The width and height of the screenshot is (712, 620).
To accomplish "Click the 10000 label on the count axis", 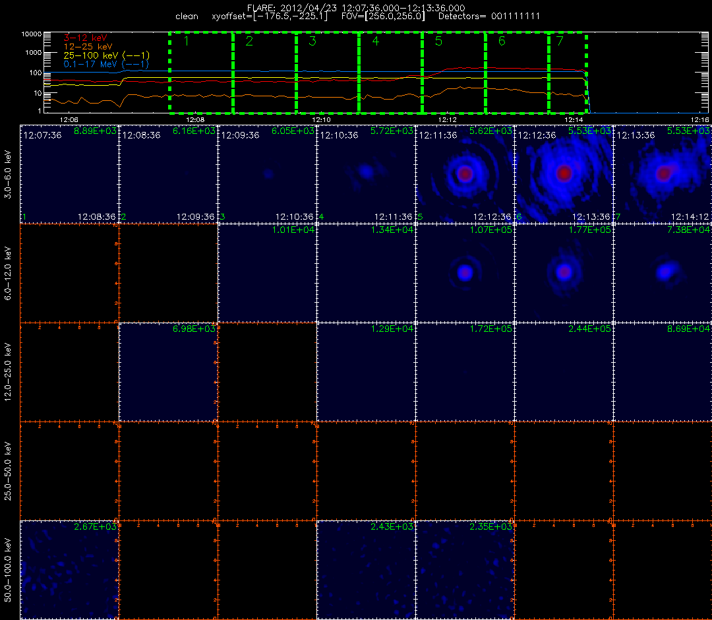I will 32,34.
